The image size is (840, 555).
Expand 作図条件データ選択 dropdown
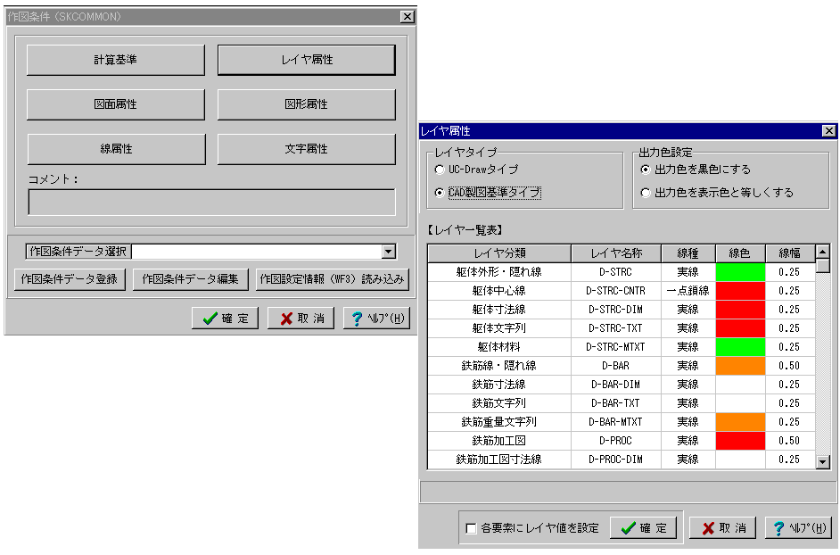click(x=388, y=253)
